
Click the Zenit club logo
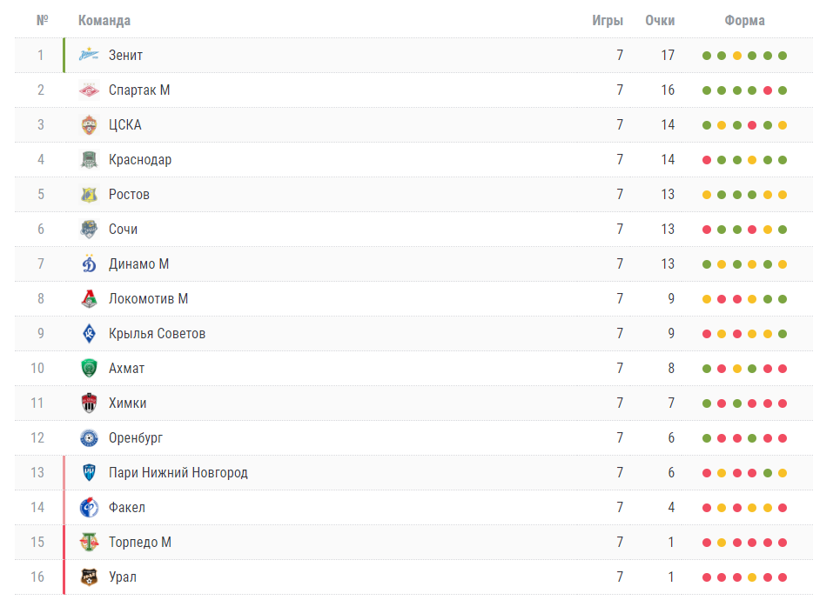coord(89,55)
